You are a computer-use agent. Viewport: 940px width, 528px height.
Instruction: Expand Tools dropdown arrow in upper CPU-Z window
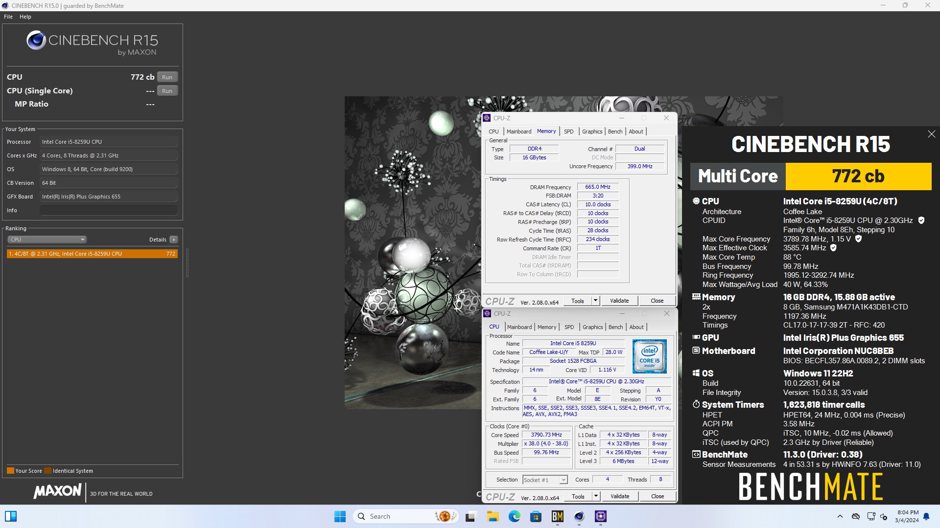click(595, 301)
